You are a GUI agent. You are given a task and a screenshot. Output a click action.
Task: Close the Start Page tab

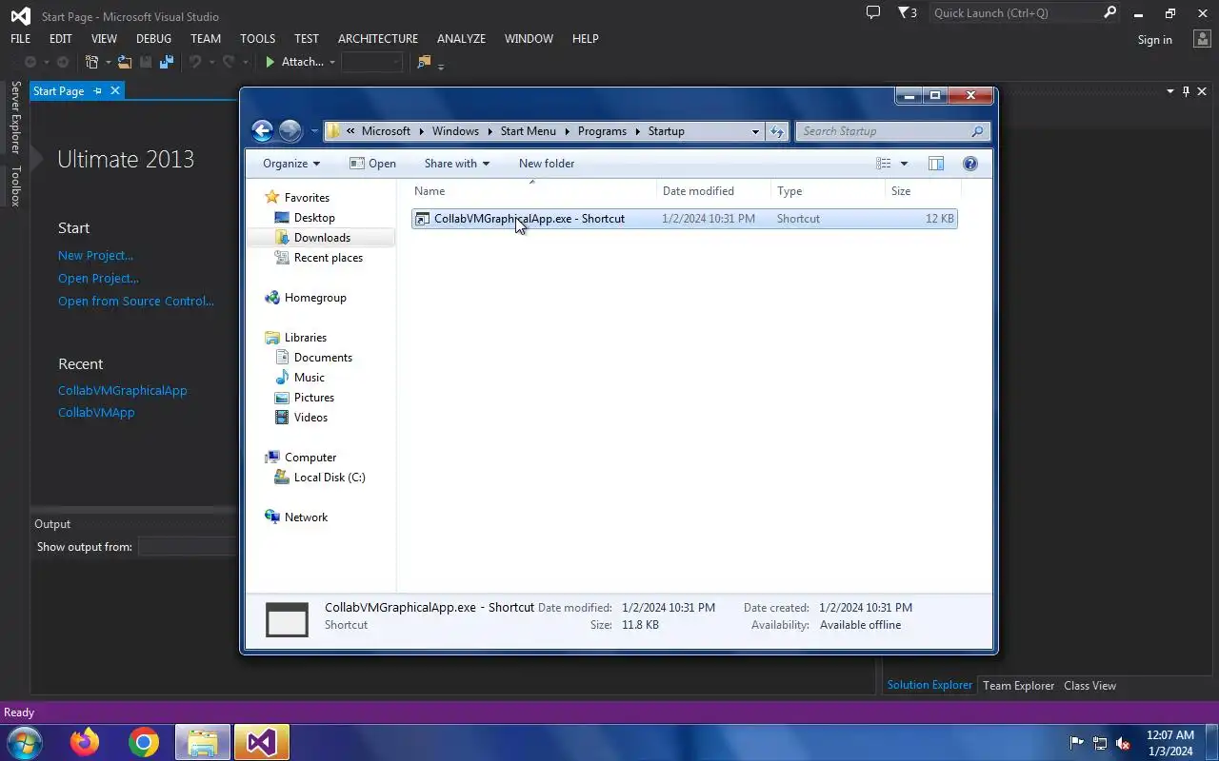pyautogui.click(x=115, y=91)
